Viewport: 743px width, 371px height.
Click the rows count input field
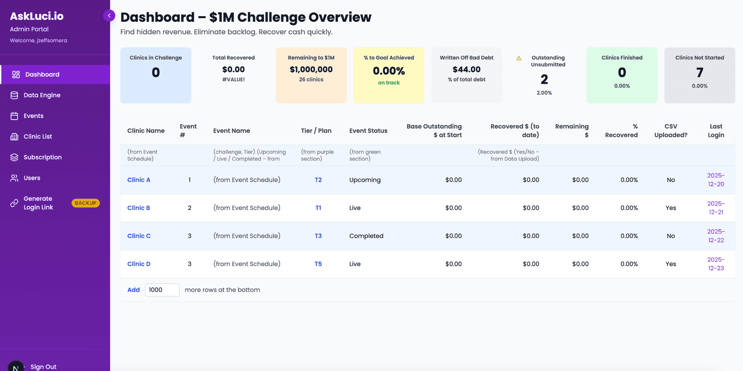pyautogui.click(x=162, y=290)
